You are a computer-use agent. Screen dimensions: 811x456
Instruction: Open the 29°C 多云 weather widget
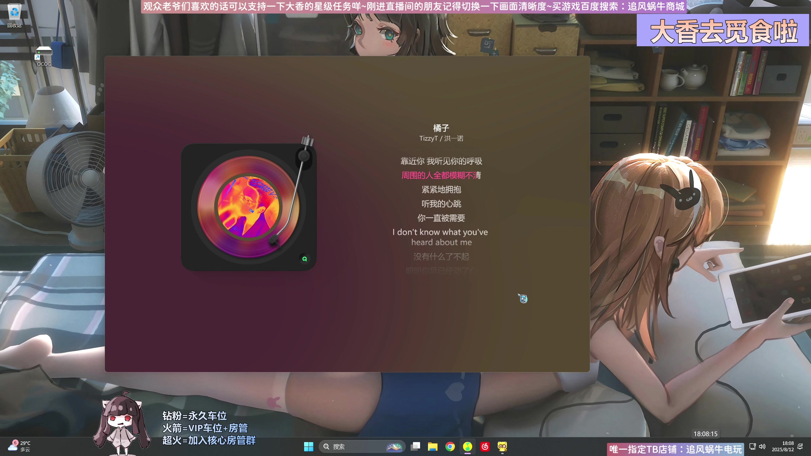(x=19, y=446)
